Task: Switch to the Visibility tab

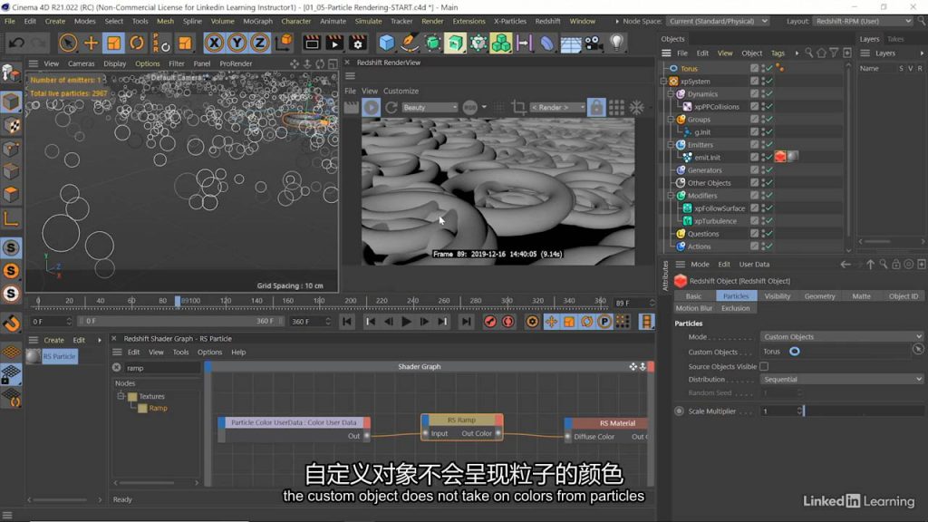Action: pyautogui.click(x=777, y=296)
